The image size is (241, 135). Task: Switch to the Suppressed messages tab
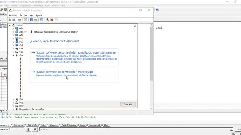click(95, 126)
